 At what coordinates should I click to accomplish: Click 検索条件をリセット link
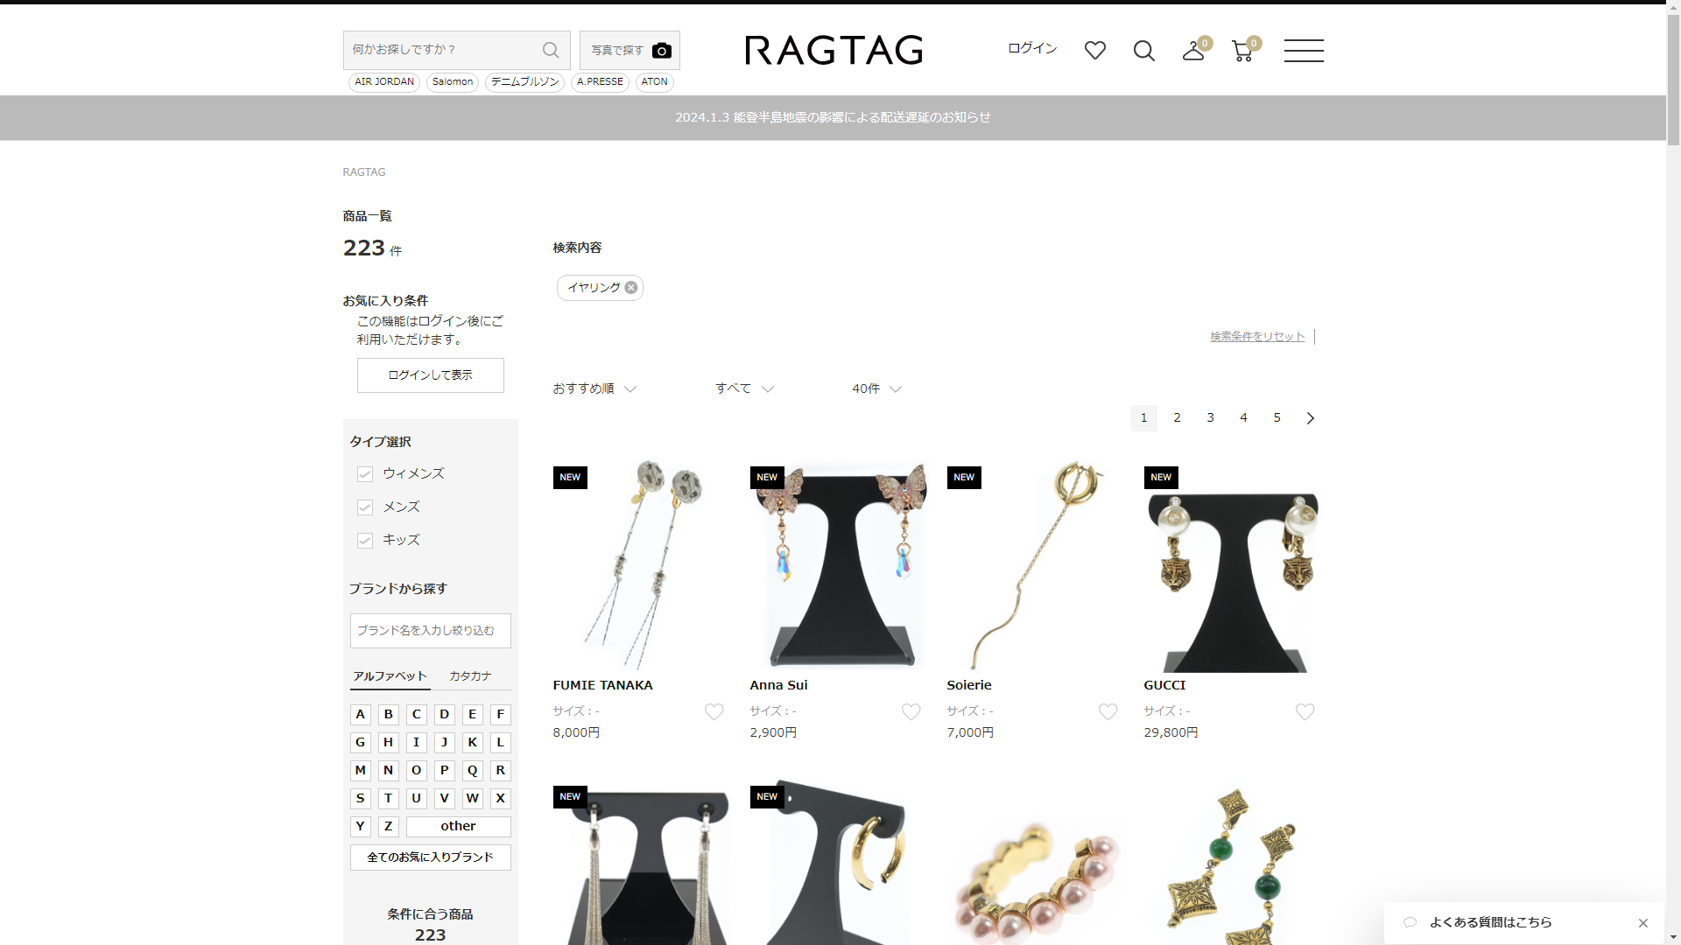pos(1256,337)
